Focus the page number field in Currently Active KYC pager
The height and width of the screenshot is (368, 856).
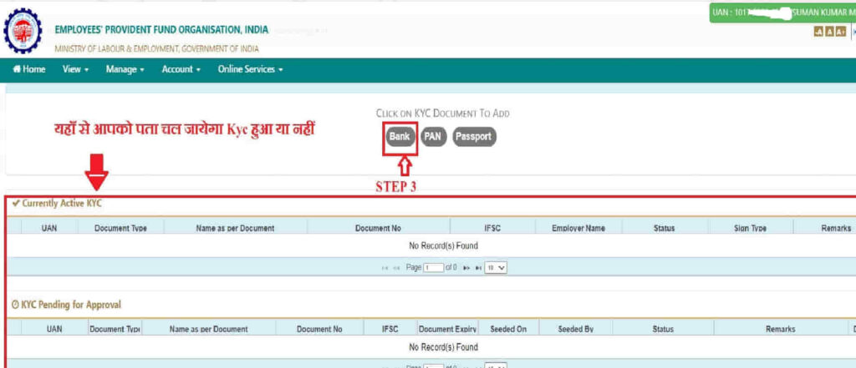[434, 268]
